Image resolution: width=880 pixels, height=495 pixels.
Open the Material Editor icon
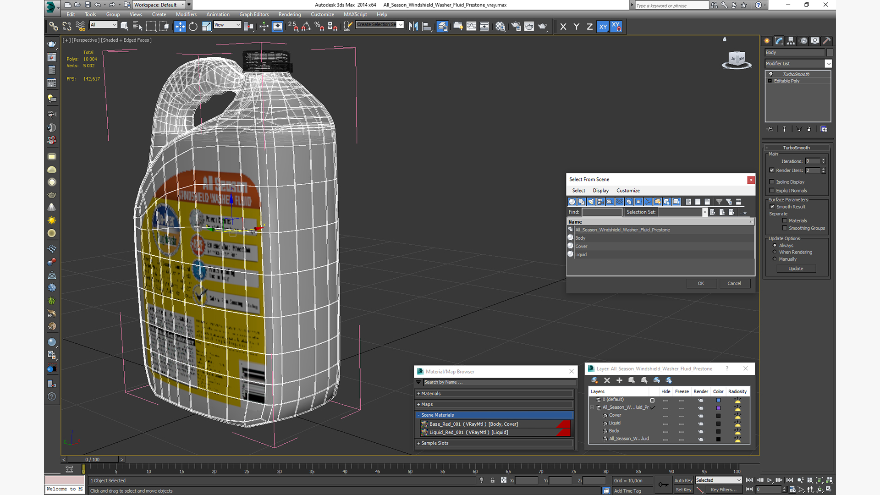500,27
